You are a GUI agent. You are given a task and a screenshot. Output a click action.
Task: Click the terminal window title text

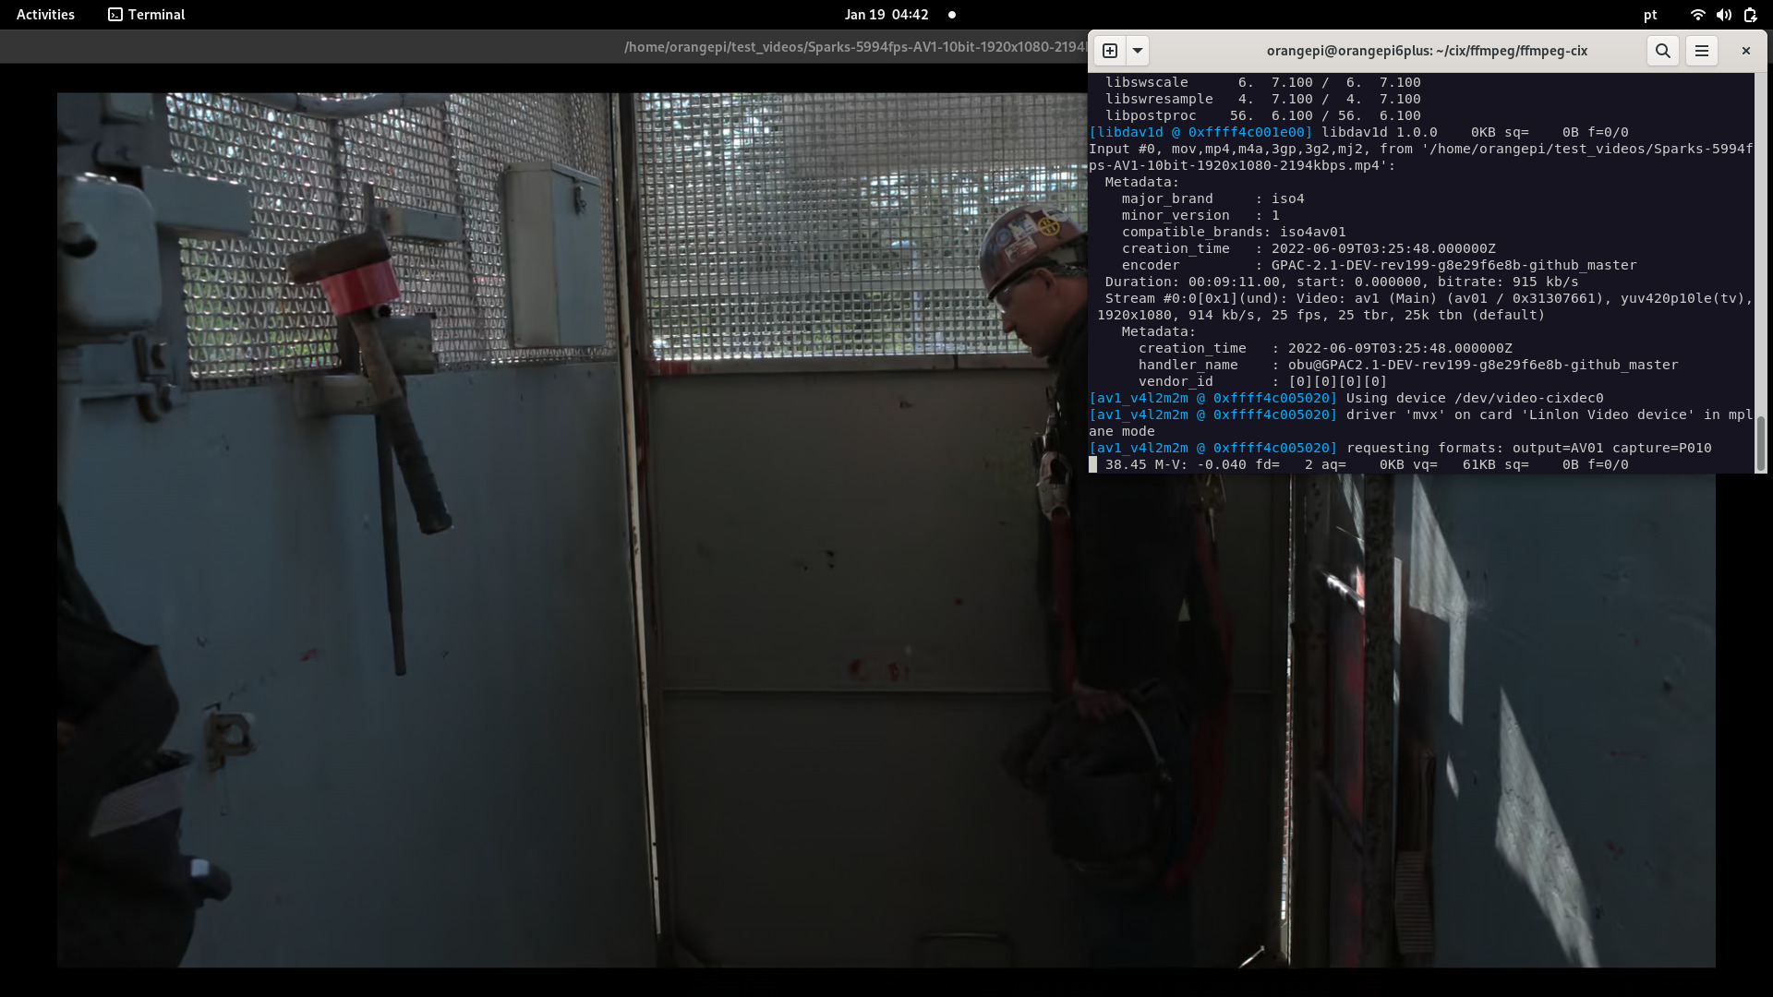pyautogui.click(x=1426, y=51)
